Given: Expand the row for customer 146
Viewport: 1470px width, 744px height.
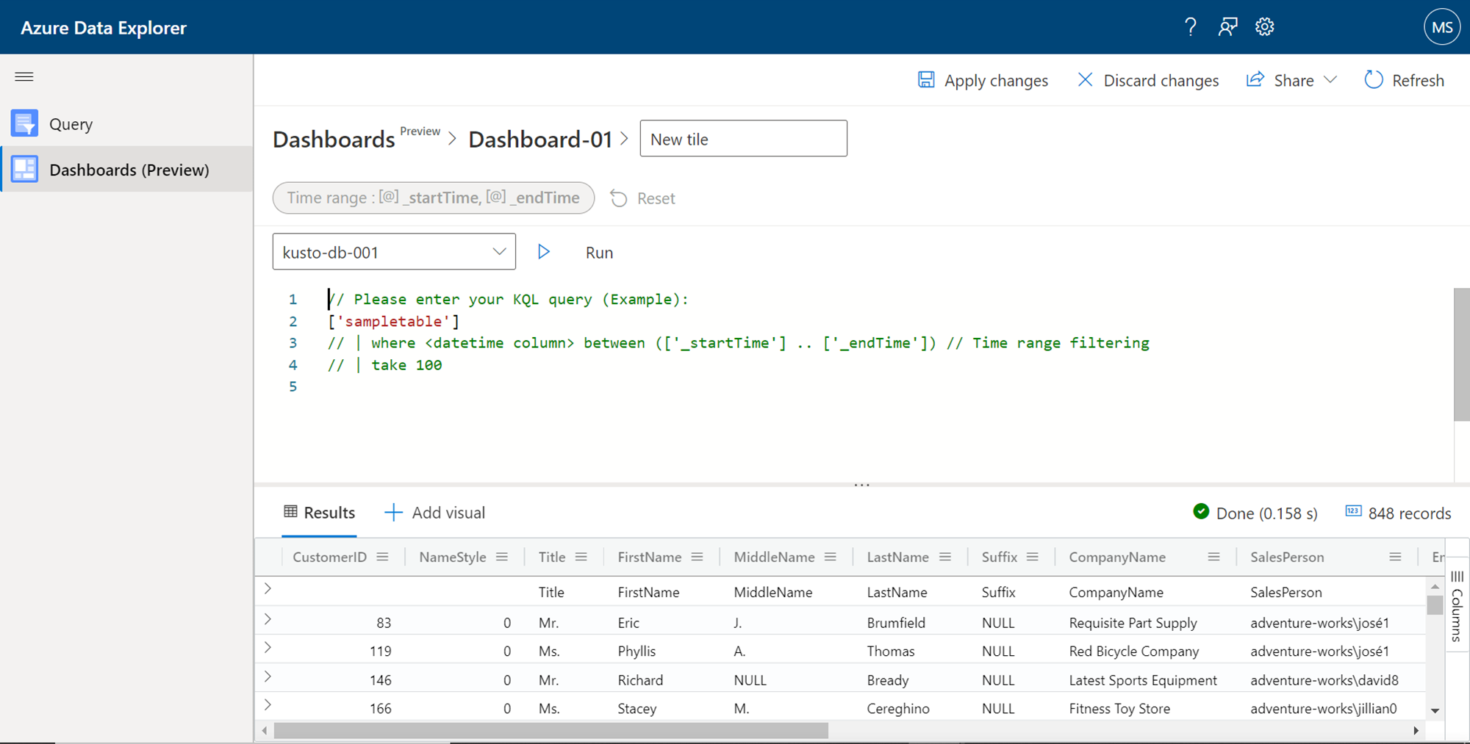Looking at the screenshot, I should (x=268, y=676).
